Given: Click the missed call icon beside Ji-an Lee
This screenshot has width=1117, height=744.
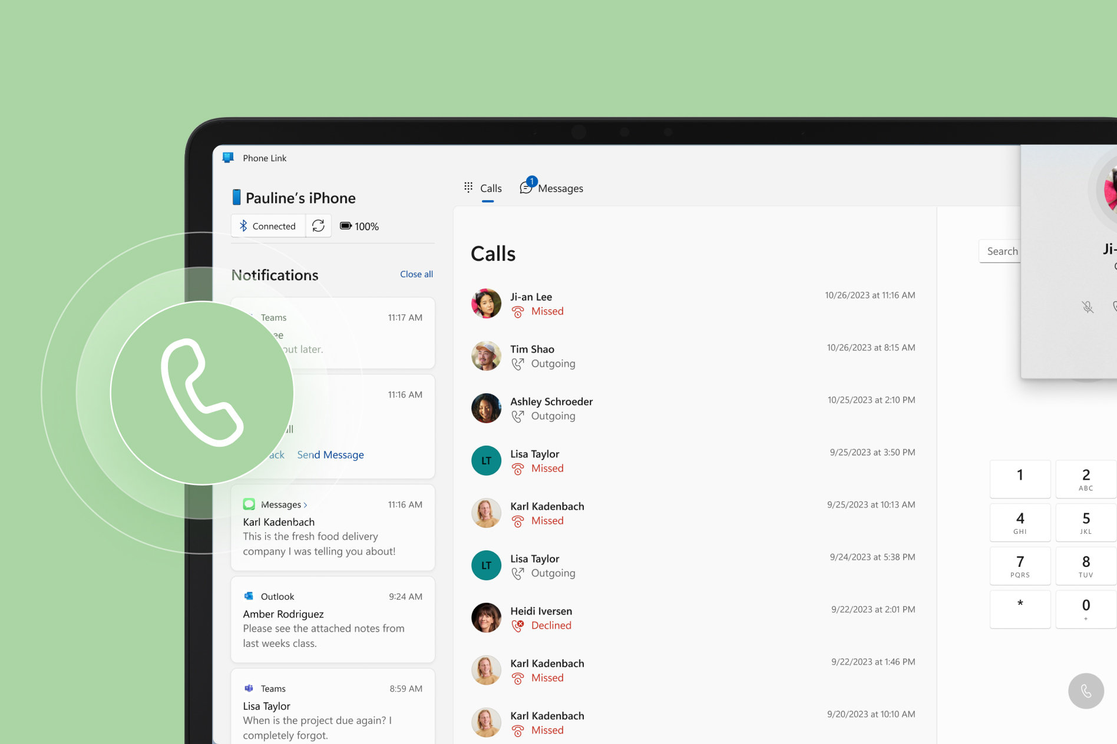Looking at the screenshot, I should [x=518, y=312].
